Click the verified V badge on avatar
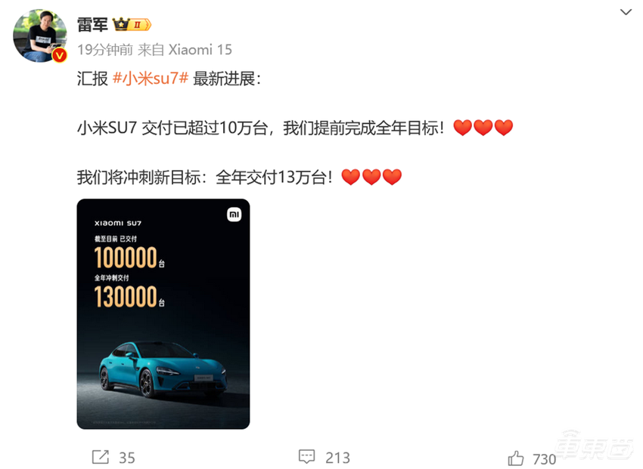643x469 pixels. (x=60, y=55)
